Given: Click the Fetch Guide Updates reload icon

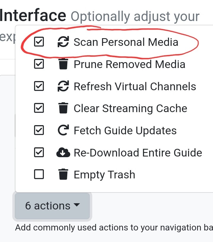Looking at the screenshot, I should click(x=63, y=131).
